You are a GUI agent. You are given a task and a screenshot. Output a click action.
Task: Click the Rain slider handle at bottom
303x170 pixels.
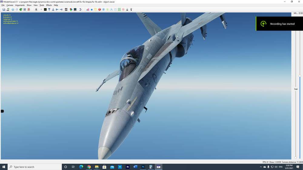coord(296,158)
